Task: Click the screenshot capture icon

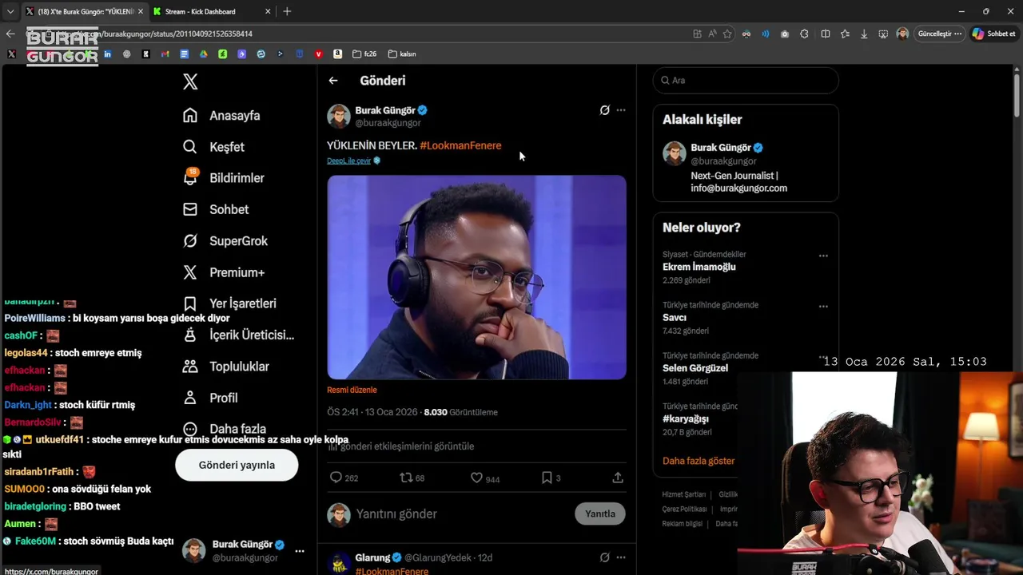Action: coord(883,34)
